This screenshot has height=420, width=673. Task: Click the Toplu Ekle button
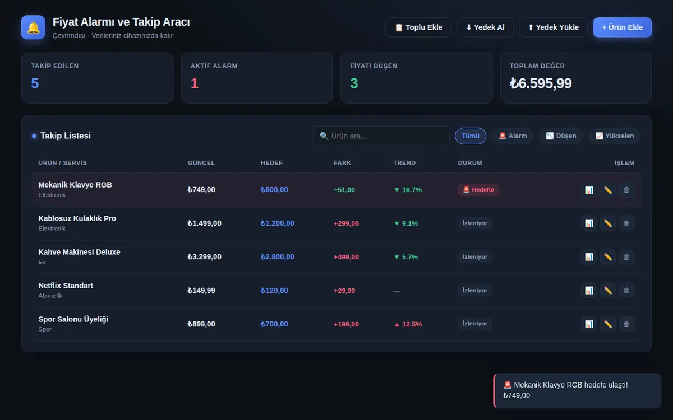(418, 27)
